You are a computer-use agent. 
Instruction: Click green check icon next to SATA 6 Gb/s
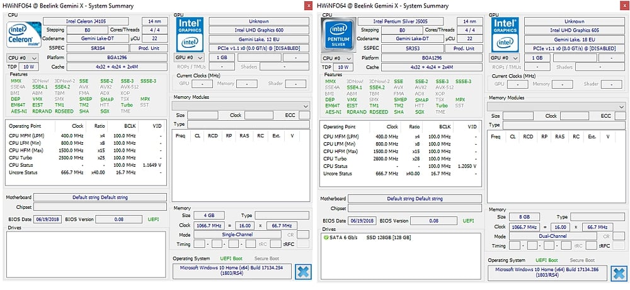pos(326,237)
